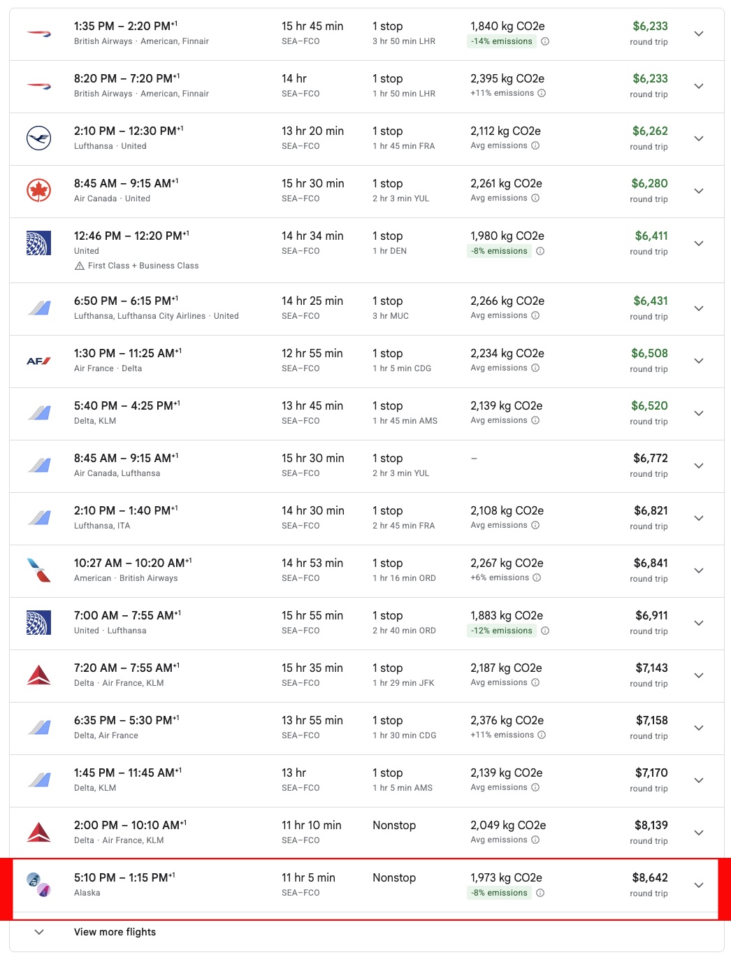The width and height of the screenshot is (731, 962).
Task: Open emissions info icon for 1,883 kg CO2e
Action: click(545, 631)
